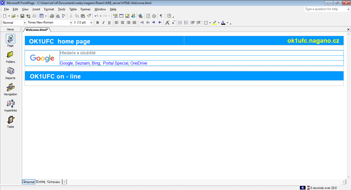
Task: Insert a picture from file icon
Action: (127, 16)
